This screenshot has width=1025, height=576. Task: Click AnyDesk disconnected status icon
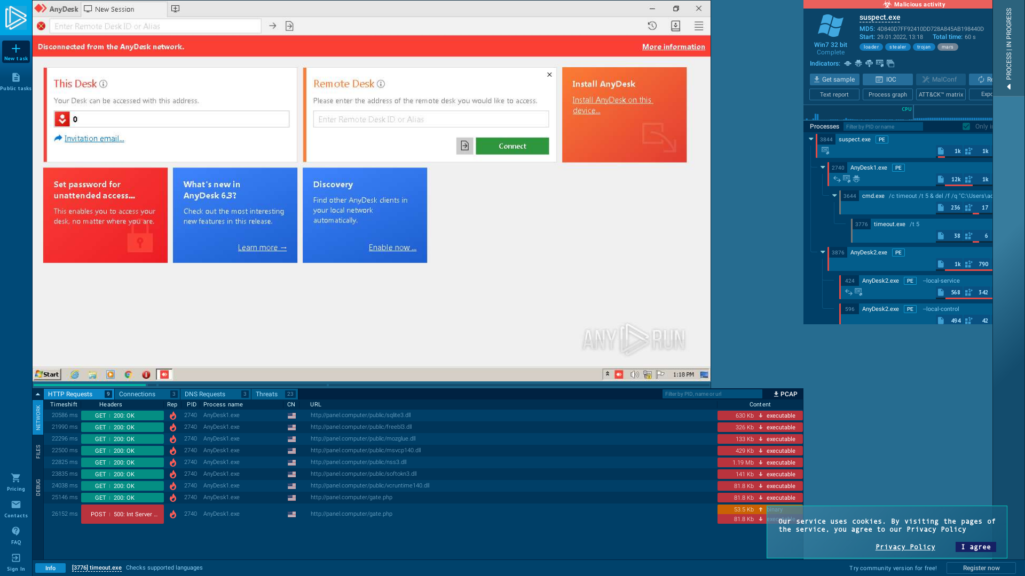(x=41, y=26)
